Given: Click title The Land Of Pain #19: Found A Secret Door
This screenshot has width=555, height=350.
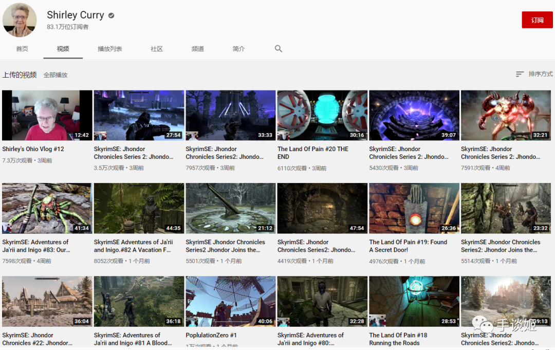Looking at the screenshot, I should point(408,246).
